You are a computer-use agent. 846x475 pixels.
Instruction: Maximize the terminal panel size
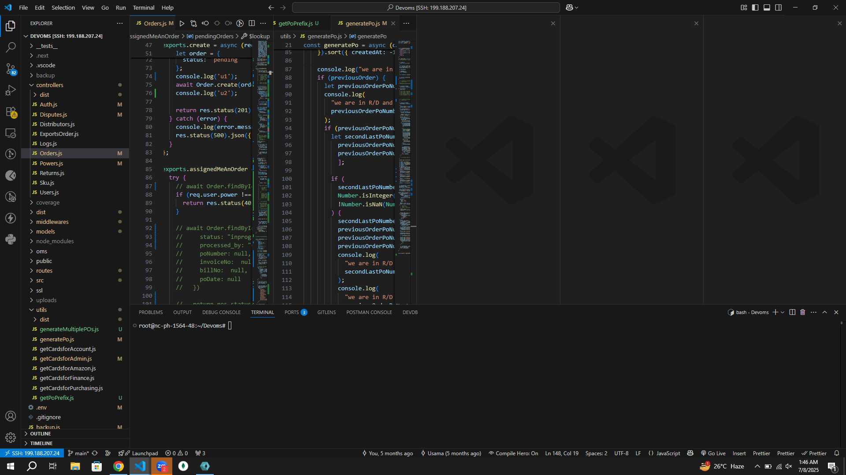824,312
